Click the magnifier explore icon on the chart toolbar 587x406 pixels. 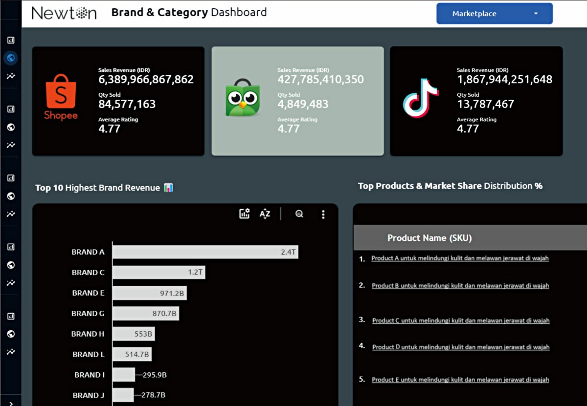tap(299, 214)
